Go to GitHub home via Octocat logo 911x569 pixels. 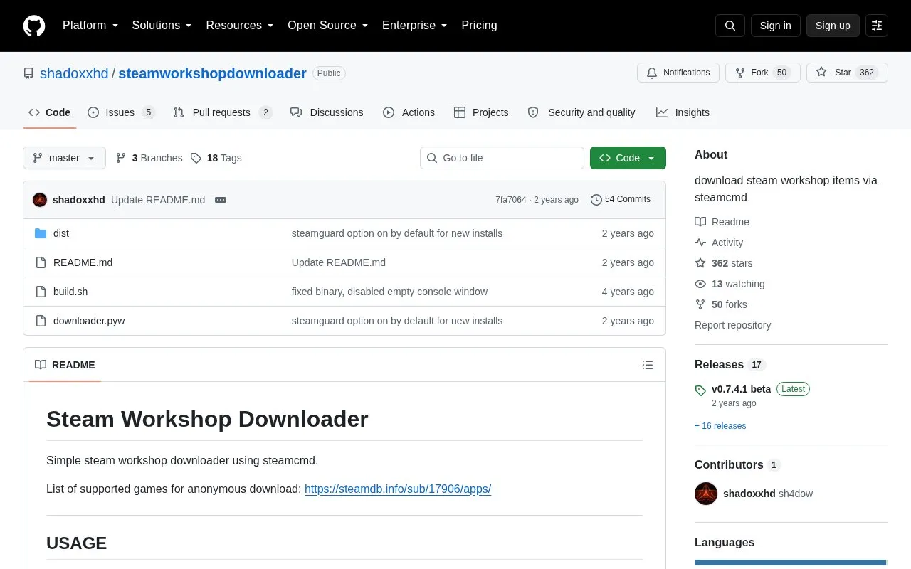pos(34,26)
